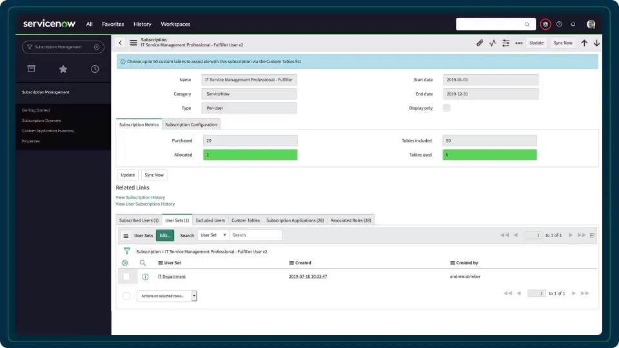Viewport: 619px width, 348px height.
Task: Check the select-all box beside Actions on selected rows
Action: pyautogui.click(x=126, y=296)
